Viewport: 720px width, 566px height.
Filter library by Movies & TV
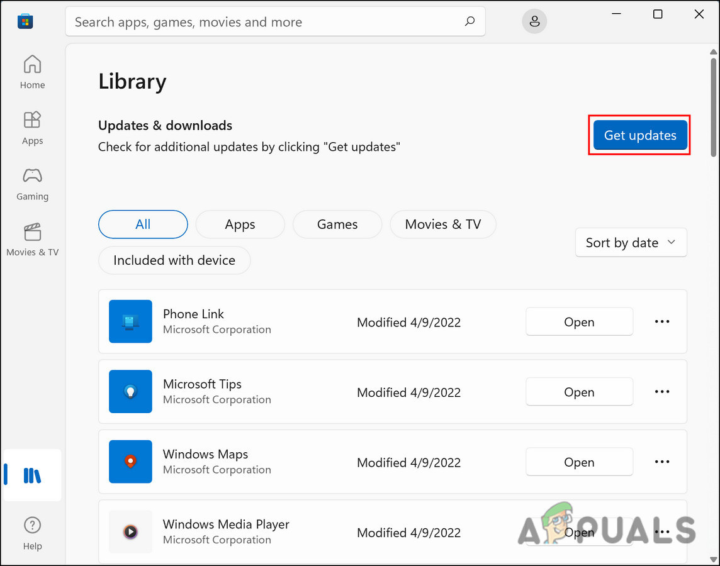(442, 225)
